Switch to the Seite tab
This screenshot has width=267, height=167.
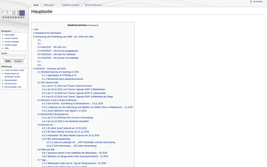tap(36, 5)
